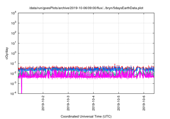Viewport: 170px width, 119px height.
Task: Click the 10^4 y-axis tick label
Action: (x=14, y=13)
